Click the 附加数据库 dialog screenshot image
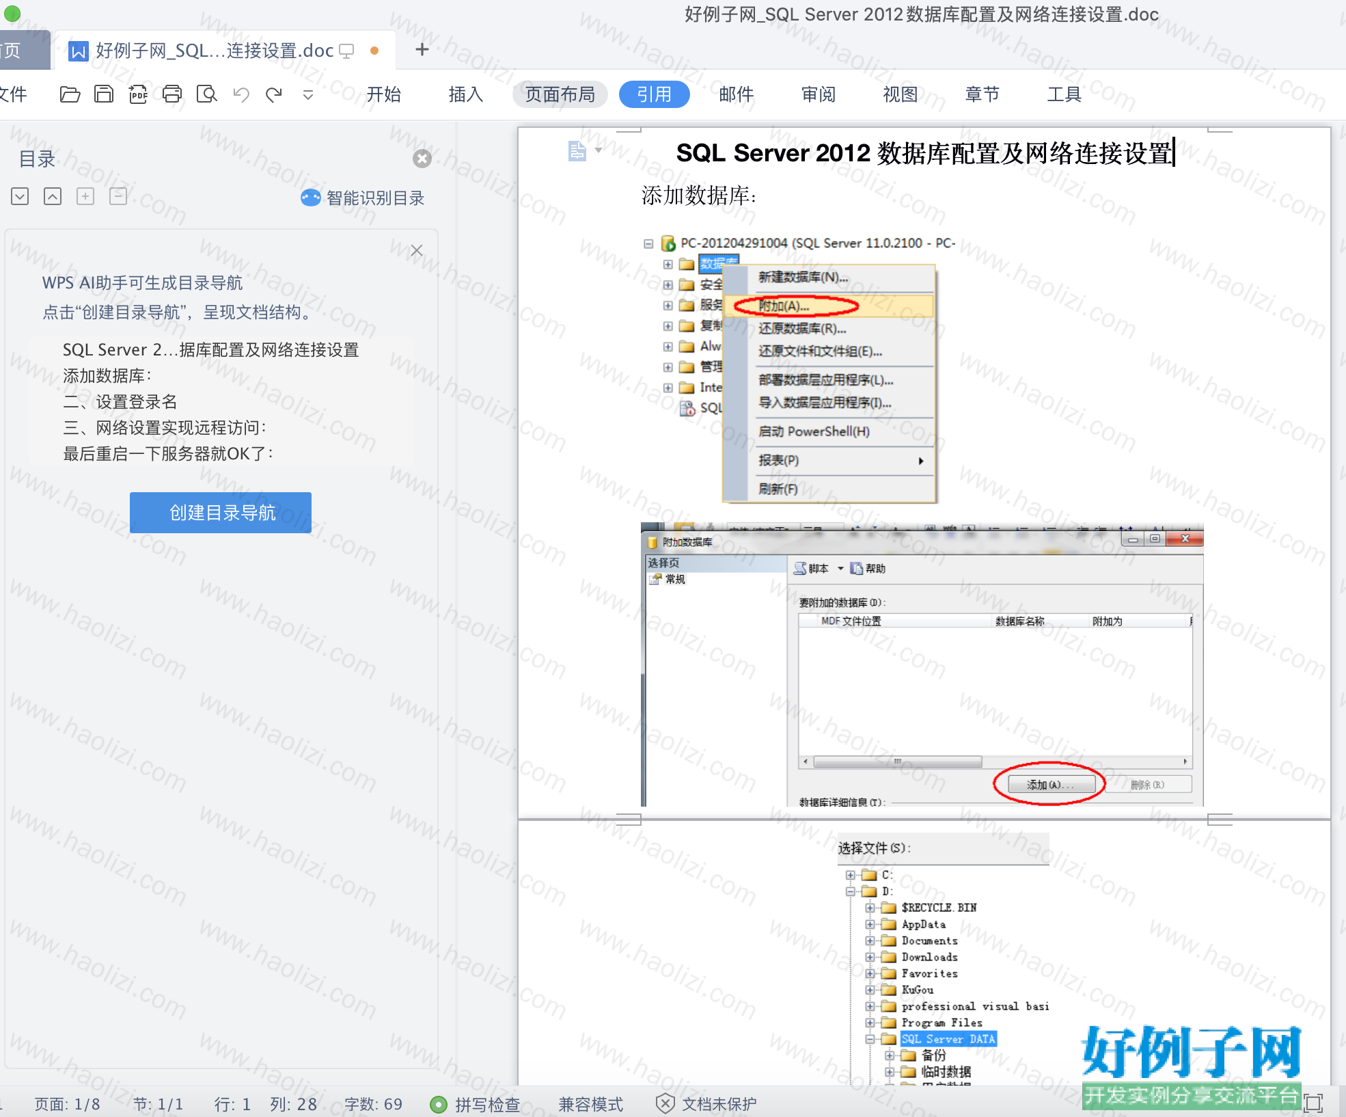 pos(922,664)
